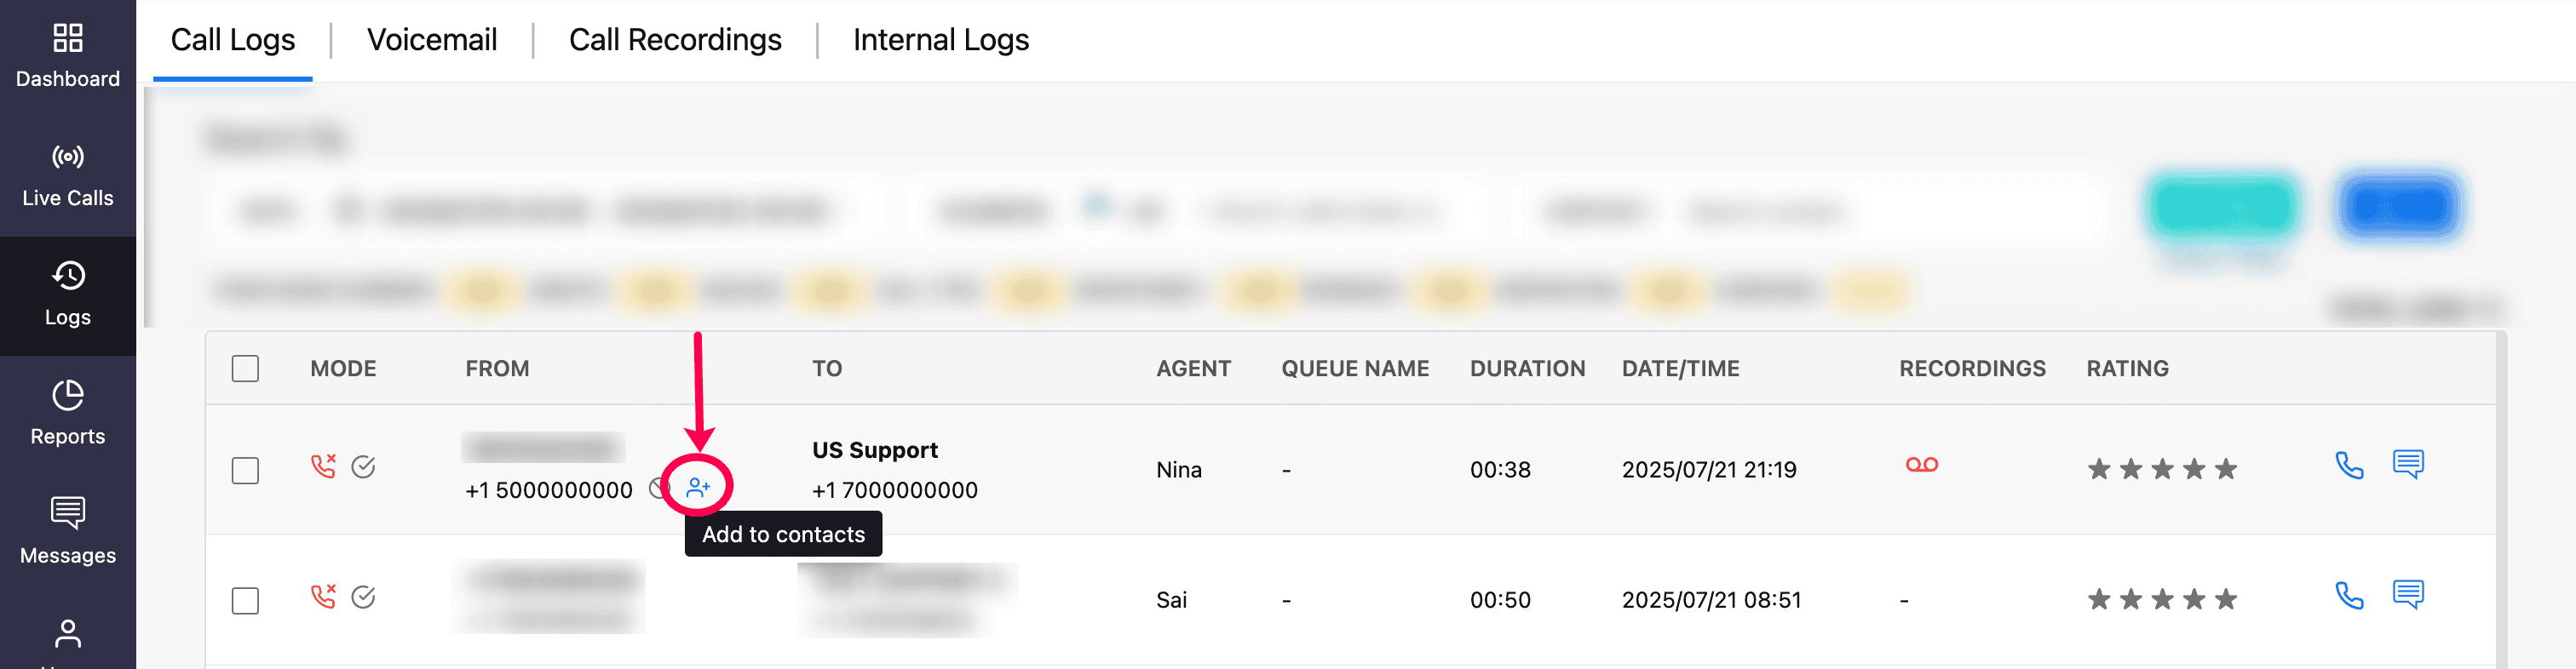Select the checkbox for Sai's call row
The width and height of the screenshot is (2576, 669).
245,600
